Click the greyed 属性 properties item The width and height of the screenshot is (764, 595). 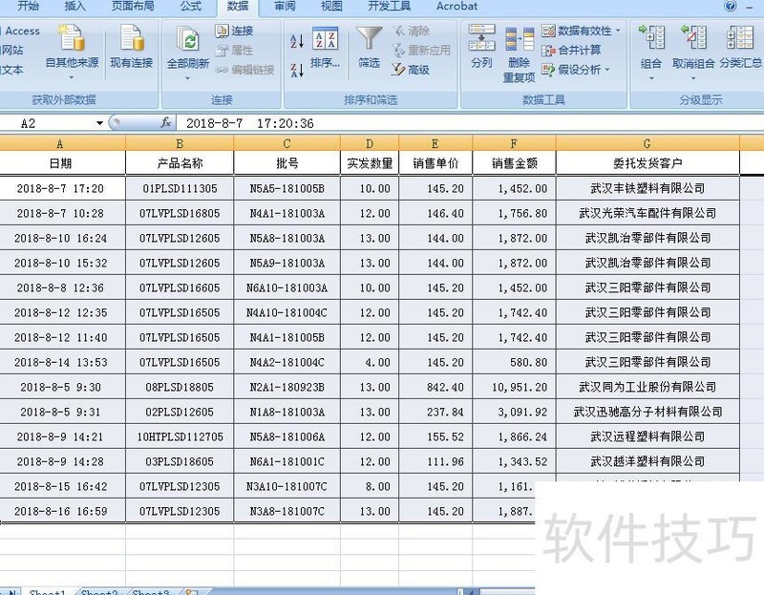[234, 51]
